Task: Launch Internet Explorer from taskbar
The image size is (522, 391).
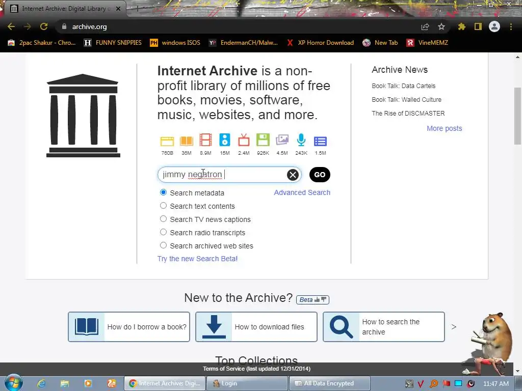Action: pos(41,383)
